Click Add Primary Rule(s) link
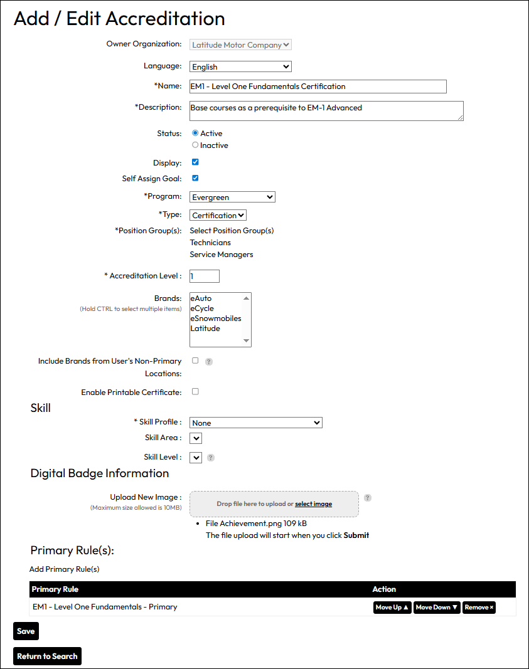This screenshot has height=669, width=529. click(64, 569)
